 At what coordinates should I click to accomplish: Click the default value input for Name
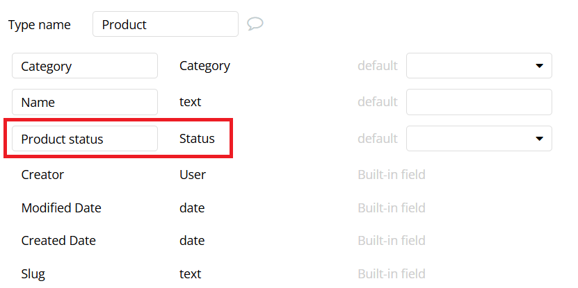point(479,102)
